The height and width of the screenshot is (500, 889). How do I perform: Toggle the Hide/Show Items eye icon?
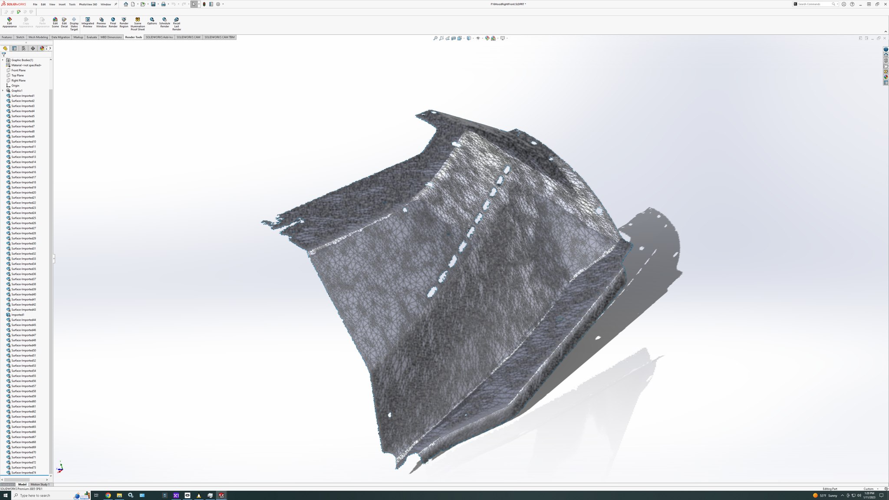coord(478,38)
